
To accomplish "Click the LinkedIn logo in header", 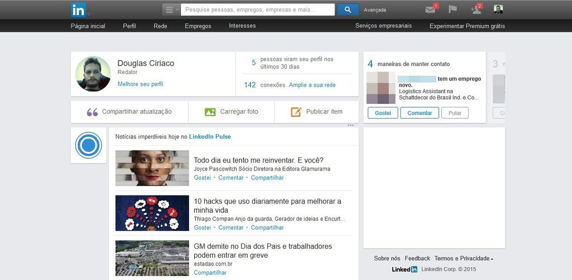I will [x=78, y=10].
